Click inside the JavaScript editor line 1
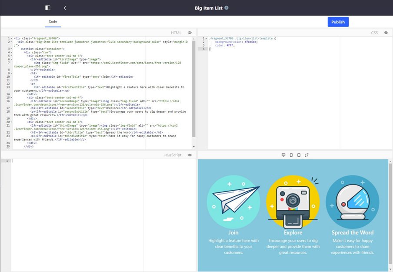 pyautogui.click(x=78, y=161)
